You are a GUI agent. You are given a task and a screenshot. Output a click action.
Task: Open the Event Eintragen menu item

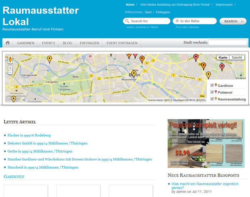(x=122, y=43)
